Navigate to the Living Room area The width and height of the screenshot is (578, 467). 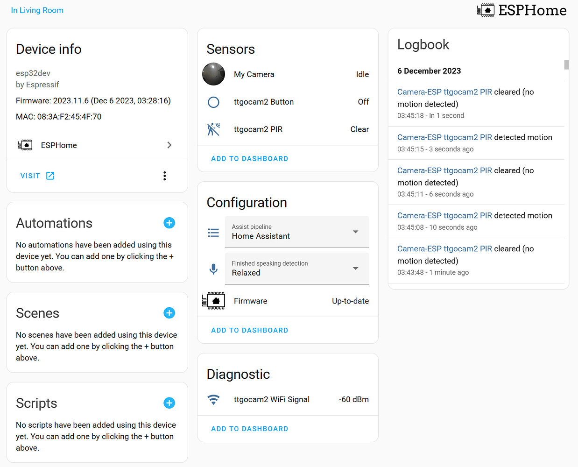pos(37,10)
